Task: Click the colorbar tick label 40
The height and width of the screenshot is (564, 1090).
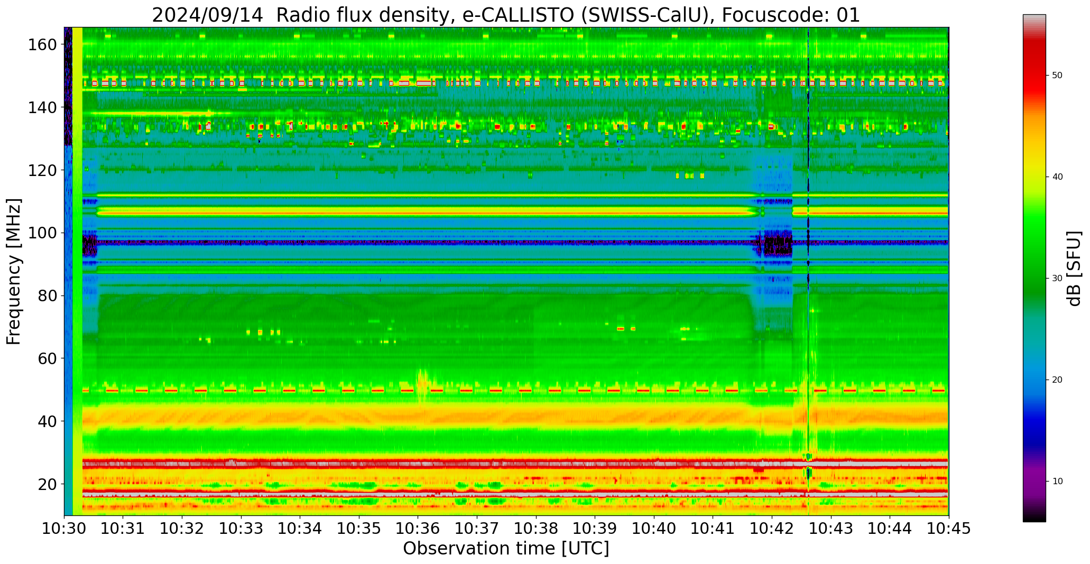Action: (x=1057, y=177)
